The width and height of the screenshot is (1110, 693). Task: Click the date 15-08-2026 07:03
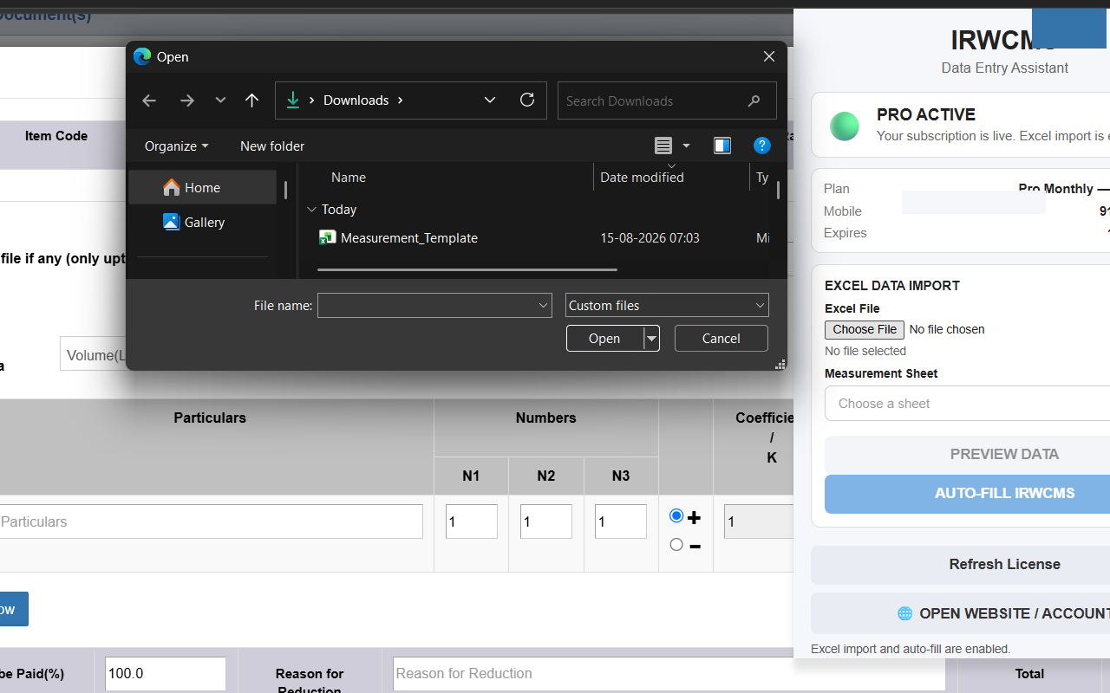[650, 237]
